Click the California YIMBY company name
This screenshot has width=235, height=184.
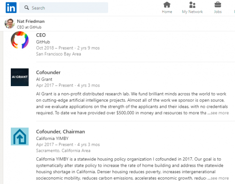point(52,139)
